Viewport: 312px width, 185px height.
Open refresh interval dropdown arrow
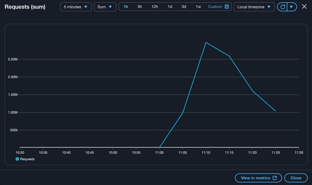pos(292,7)
